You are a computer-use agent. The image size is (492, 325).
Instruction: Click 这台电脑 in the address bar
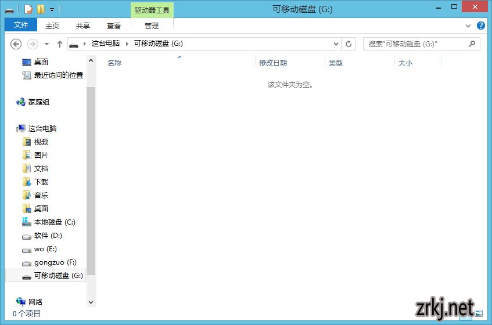(106, 44)
